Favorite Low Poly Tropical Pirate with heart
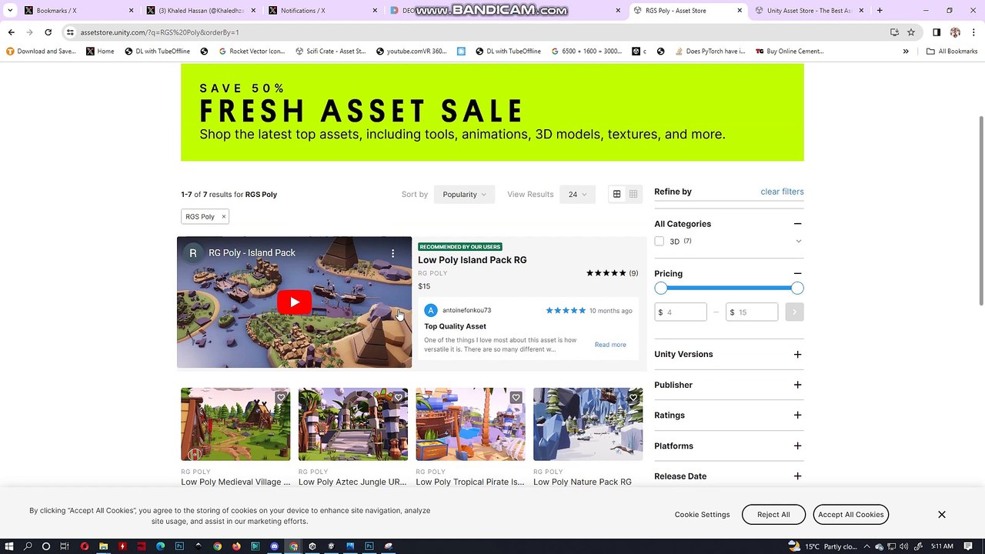The height and width of the screenshot is (554, 985). [516, 398]
